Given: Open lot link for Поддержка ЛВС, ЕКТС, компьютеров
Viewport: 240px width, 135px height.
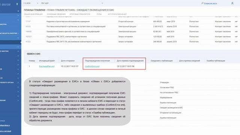Looking at the screenshot, I should pos(28,37).
